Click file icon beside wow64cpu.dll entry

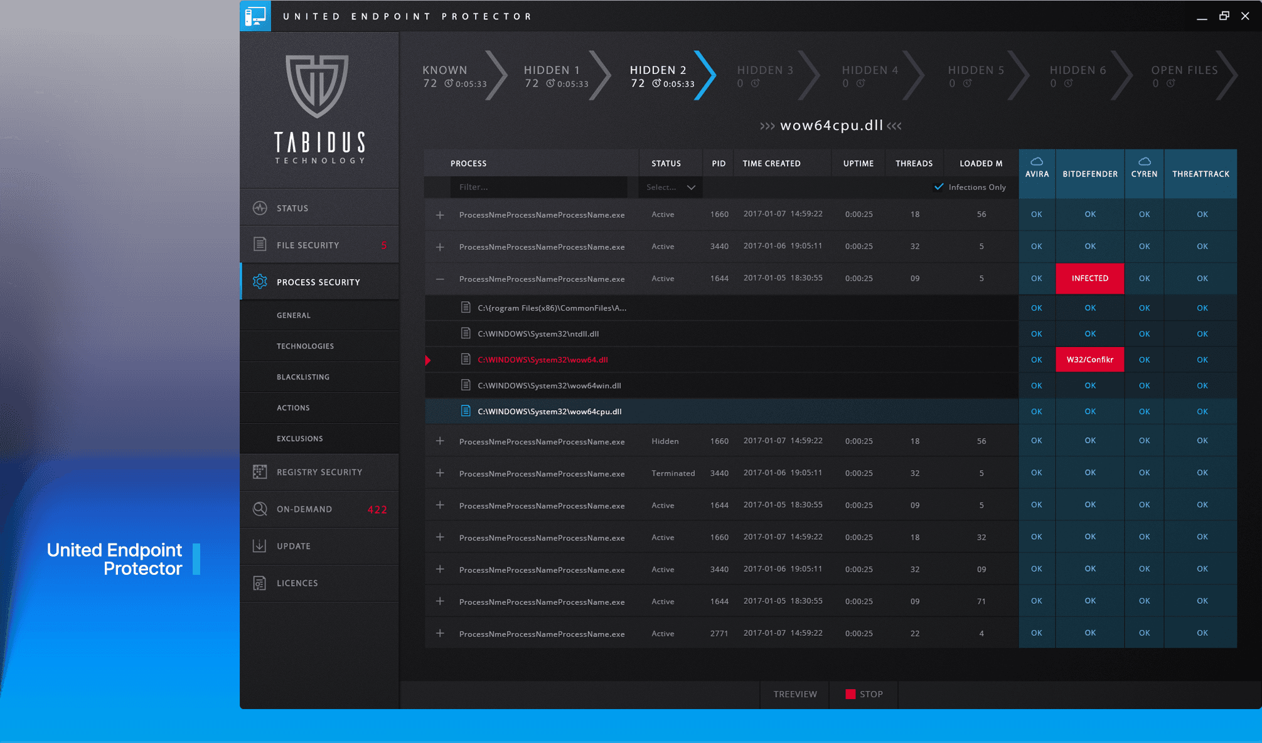point(466,411)
